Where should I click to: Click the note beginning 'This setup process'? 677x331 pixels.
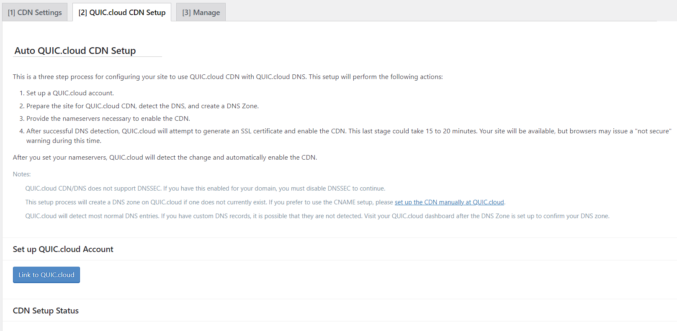[209, 202]
